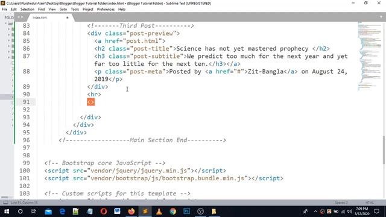Click "Custom scripts for this template" comment
Screen dimensions: 386x217
coord(118,193)
